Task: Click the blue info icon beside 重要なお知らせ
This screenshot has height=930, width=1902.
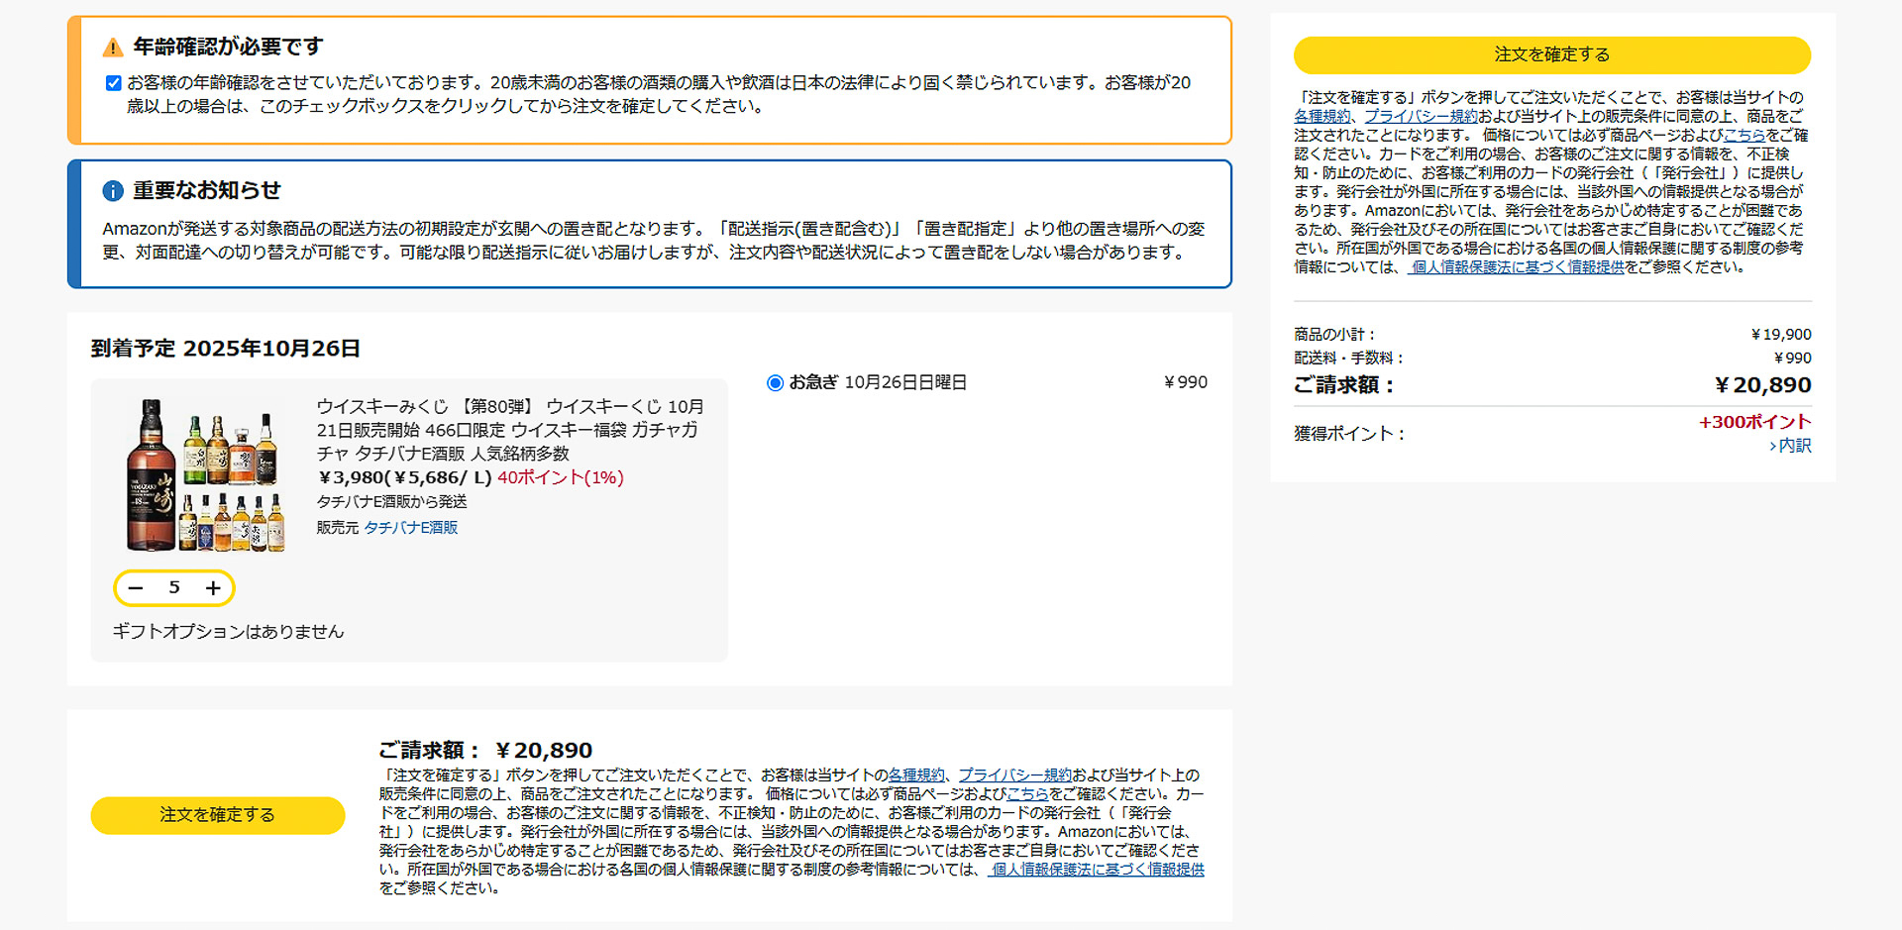Action: [x=112, y=190]
